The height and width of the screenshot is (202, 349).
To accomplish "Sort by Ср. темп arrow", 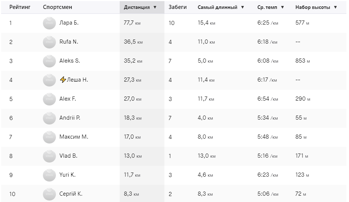I will 283,7.
